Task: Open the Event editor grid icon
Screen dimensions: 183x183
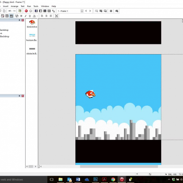Action: [45, 11]
